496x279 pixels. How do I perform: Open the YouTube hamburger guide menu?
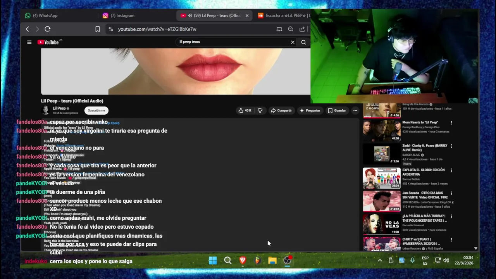tap(29, 42)
